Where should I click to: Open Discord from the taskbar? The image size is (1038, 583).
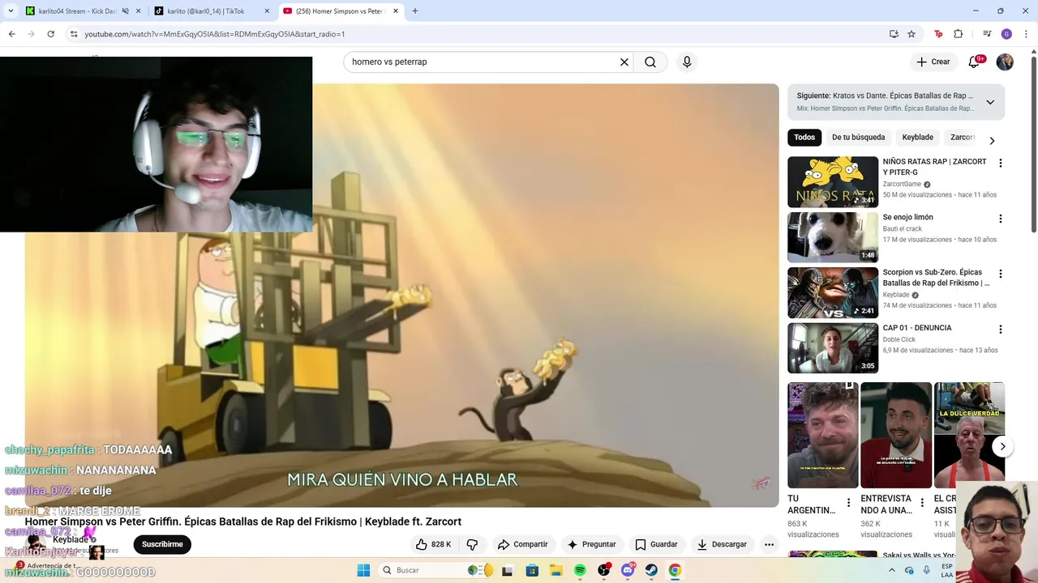[x=628, y=570]
